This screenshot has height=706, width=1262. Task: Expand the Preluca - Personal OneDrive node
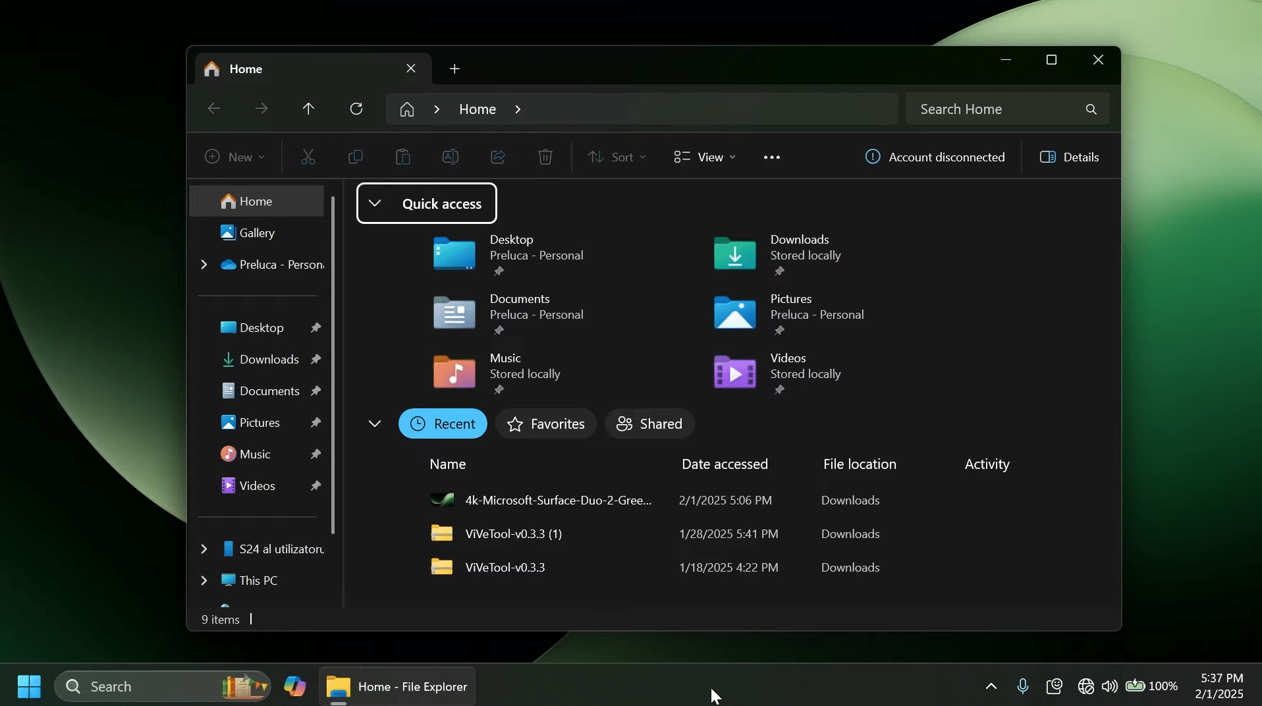coord(204,264)
